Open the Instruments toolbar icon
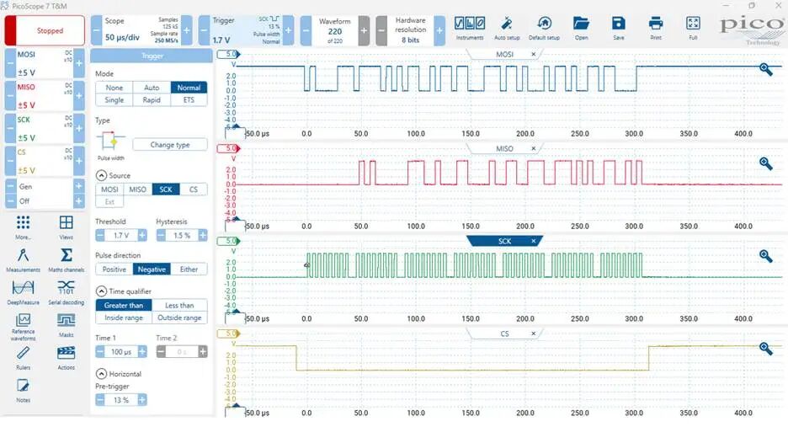This screenshot has height=427, width=788. (470, 28)
